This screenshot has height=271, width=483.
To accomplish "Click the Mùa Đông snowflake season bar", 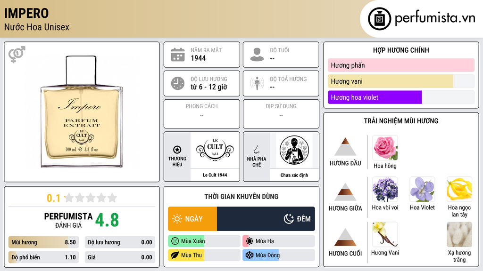I will click(x=278, y=255).
